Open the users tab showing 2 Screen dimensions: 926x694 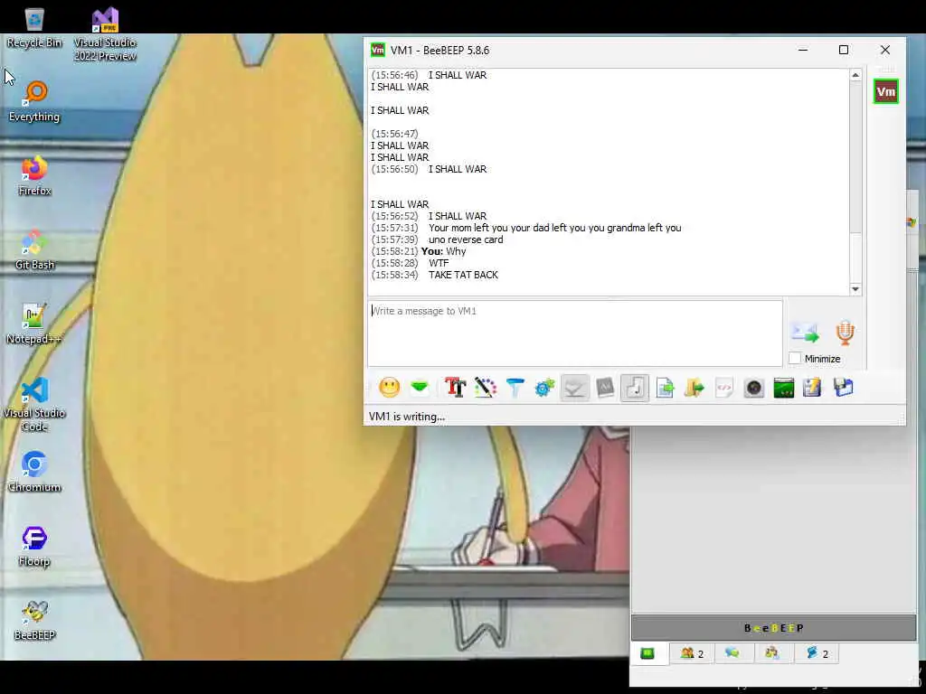pos(692,653)
